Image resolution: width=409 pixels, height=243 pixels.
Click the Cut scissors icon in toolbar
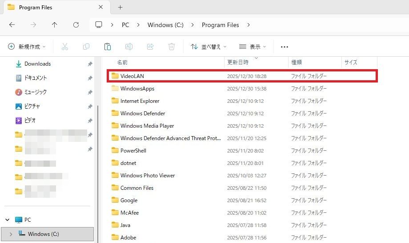pyautogui.click(x=65, y=47)
